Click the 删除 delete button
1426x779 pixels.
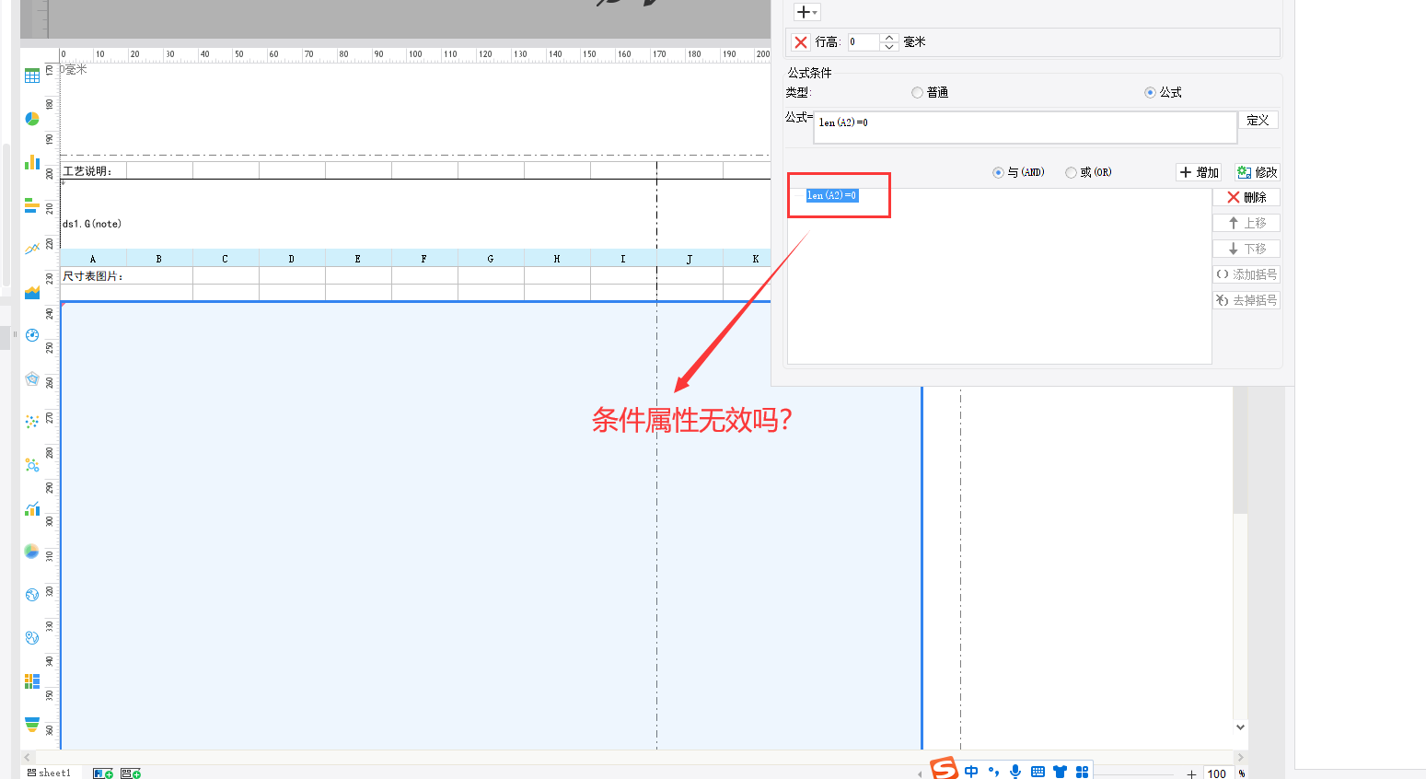click(x=1246, y=197)
